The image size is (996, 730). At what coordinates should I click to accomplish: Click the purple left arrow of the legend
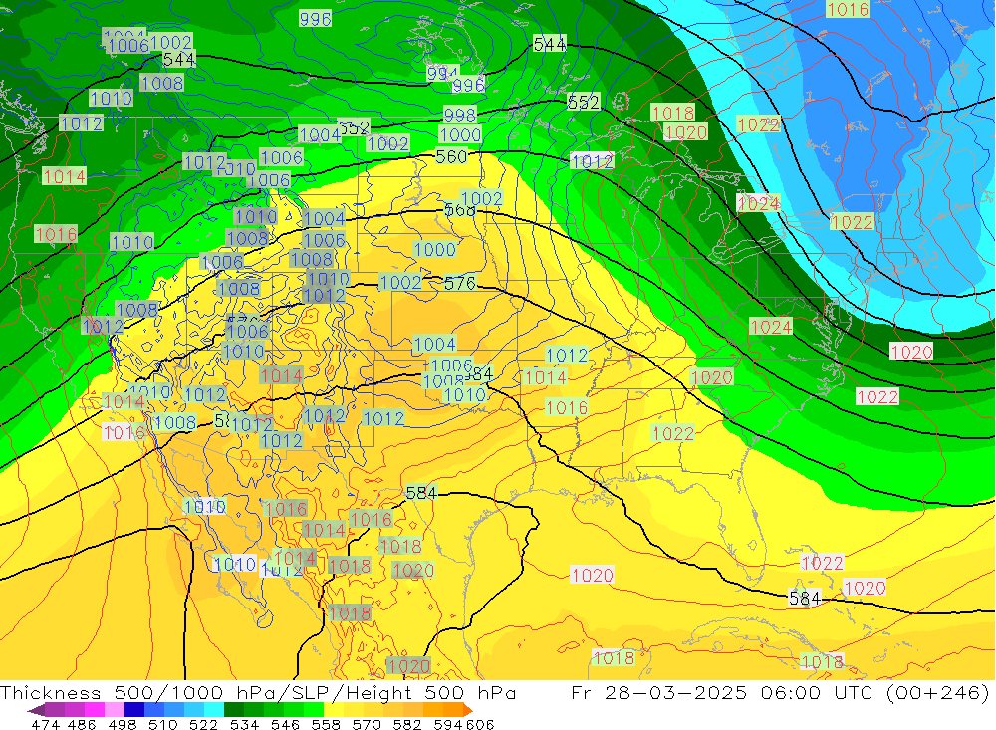tap(37, 710)
